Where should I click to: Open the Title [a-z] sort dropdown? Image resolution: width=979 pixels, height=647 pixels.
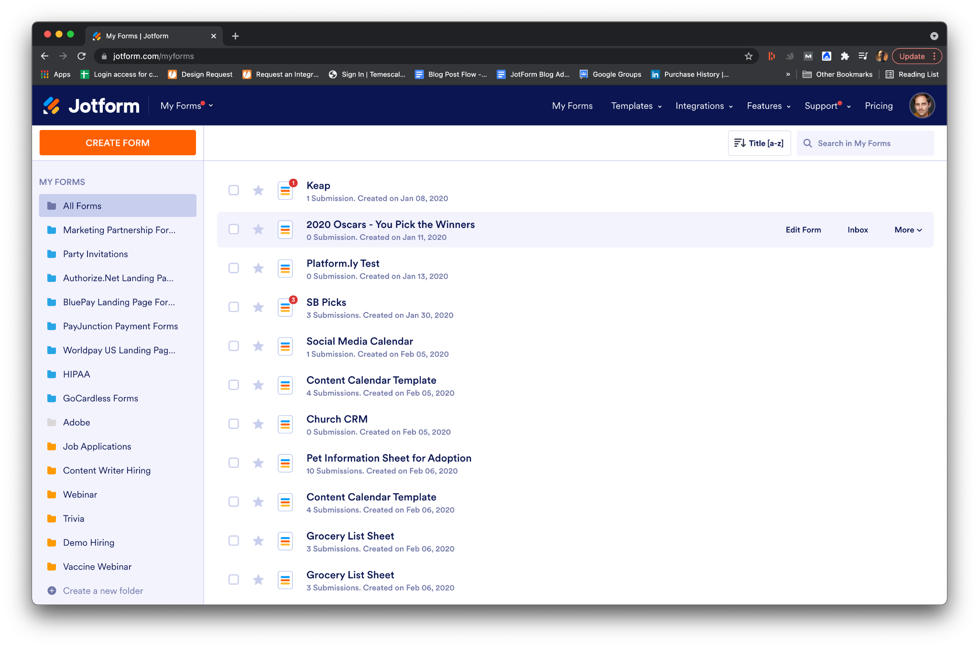759,143
